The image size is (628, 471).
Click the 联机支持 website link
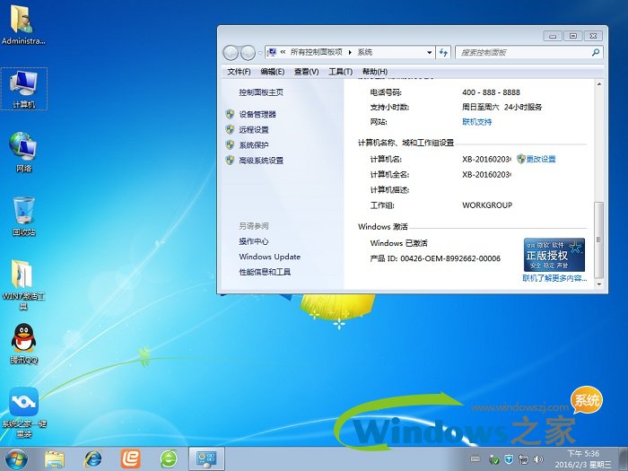[476, 122]
